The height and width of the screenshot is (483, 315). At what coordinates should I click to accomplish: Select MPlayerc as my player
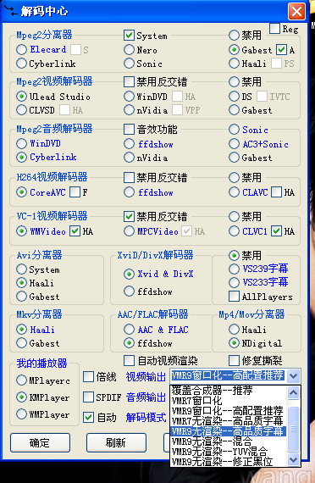[x=21, y=380]
